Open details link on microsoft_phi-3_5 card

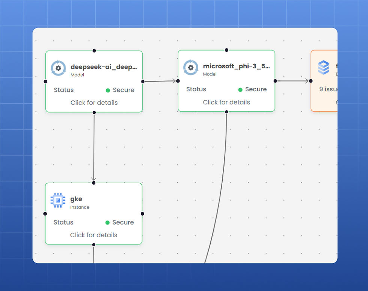(226, 102)
